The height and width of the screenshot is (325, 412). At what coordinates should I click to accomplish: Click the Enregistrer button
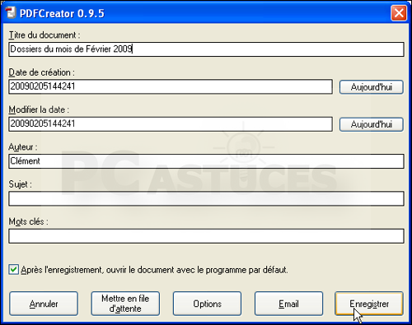tap(369, 304)
